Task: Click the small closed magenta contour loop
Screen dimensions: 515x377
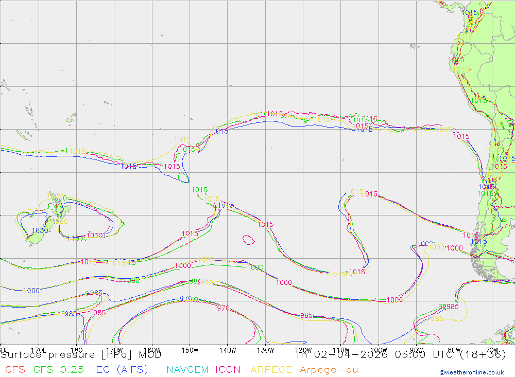Action: (x=249, y=240)
